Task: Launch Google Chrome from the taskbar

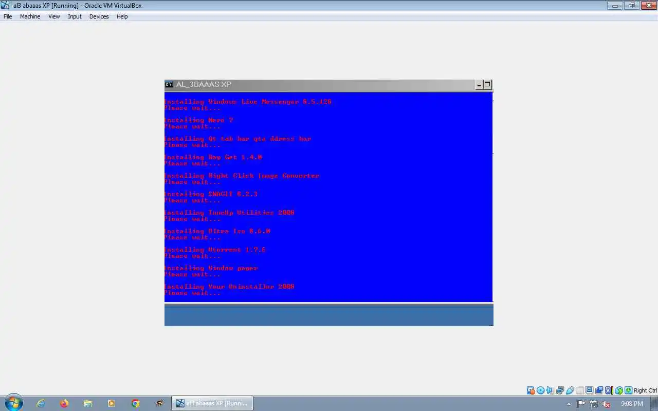Action: (x=135, y=403)
